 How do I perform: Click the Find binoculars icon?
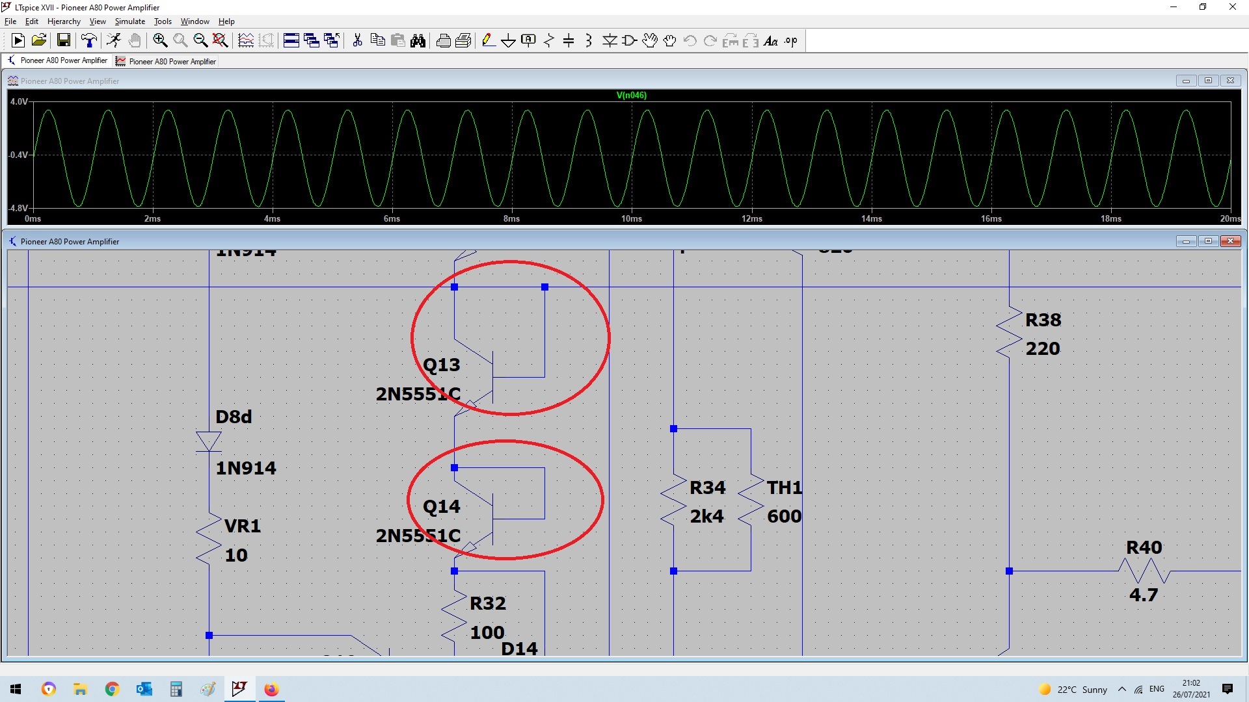(x=418, y=41)
